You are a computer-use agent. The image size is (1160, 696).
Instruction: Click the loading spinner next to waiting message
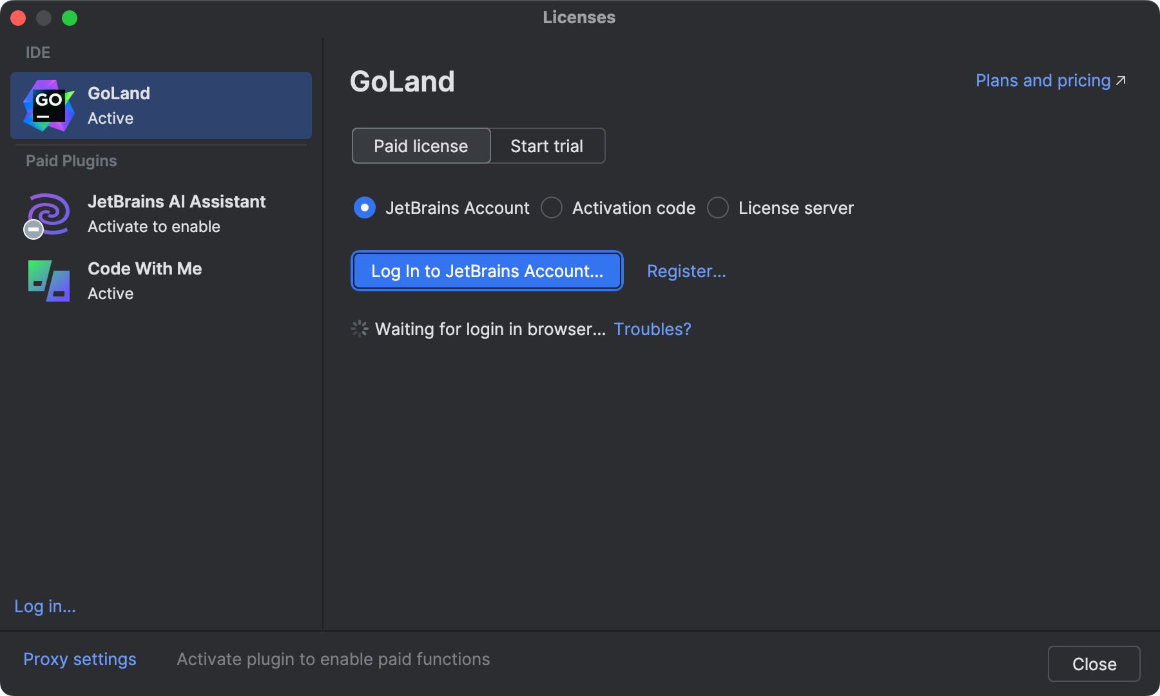[x=359, y=329]
